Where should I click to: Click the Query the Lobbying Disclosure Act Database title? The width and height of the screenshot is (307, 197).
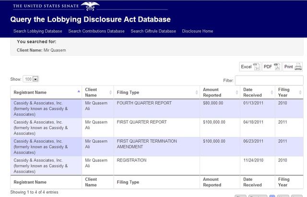tap(91, 19)
